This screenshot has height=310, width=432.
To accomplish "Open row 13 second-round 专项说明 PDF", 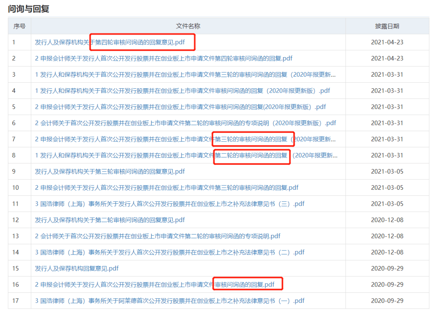I will click(x=157, y=236).
